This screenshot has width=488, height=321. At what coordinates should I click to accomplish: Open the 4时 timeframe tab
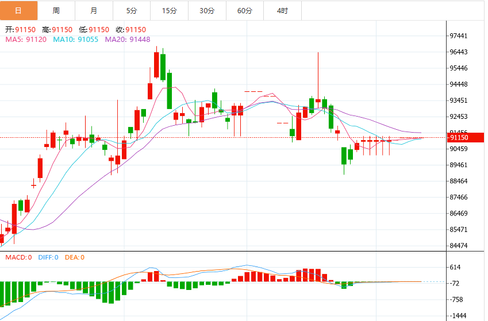point(282,10)
